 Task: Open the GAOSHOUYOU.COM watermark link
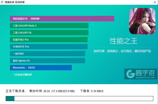pos(145,78)
